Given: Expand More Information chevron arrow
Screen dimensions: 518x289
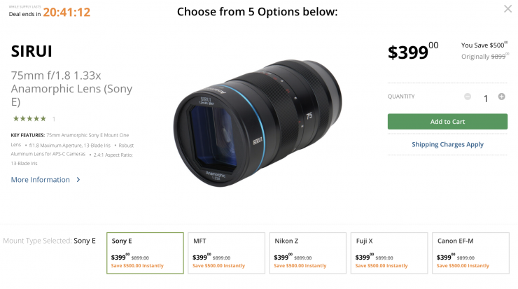Looking at the screenshot, I should click(78, 180).
